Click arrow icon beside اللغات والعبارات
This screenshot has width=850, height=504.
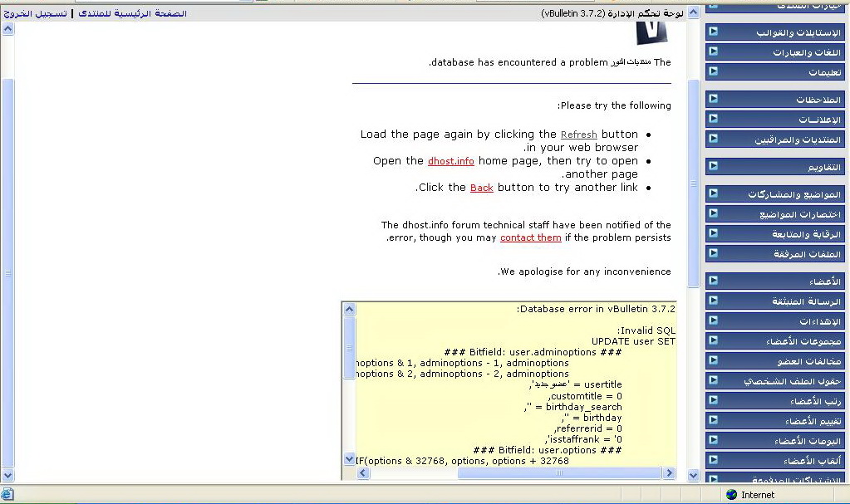tap(713, 52)
